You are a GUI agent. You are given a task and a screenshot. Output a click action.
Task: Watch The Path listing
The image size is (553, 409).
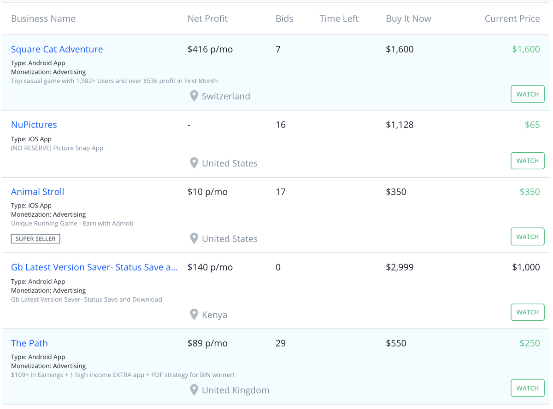tap(527, 388)
